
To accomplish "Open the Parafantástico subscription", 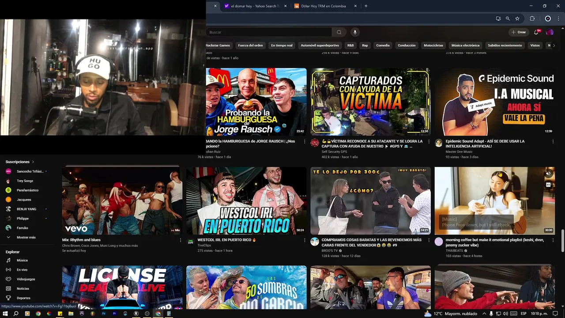I will click(26, 190).
